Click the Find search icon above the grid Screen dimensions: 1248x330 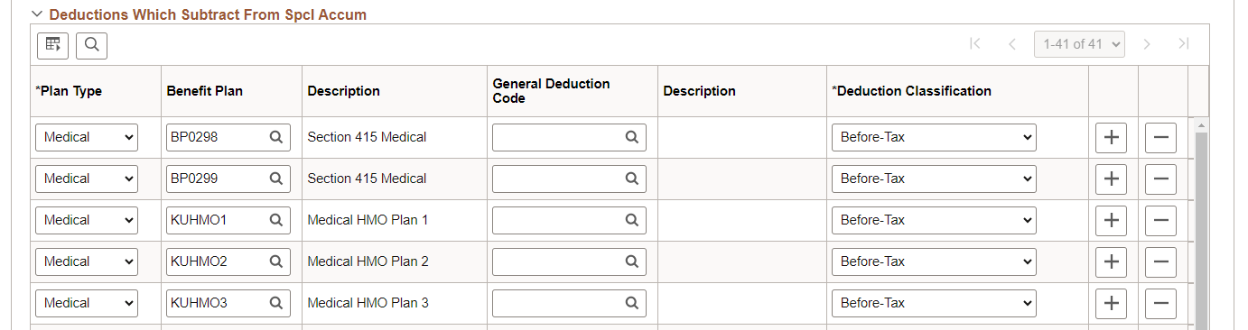[91, 44]
